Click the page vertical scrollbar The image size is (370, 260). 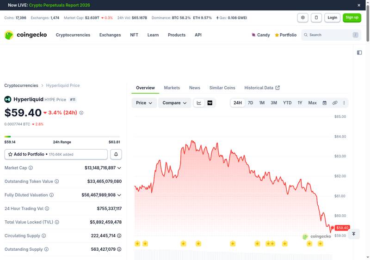(x=368, y=24)
